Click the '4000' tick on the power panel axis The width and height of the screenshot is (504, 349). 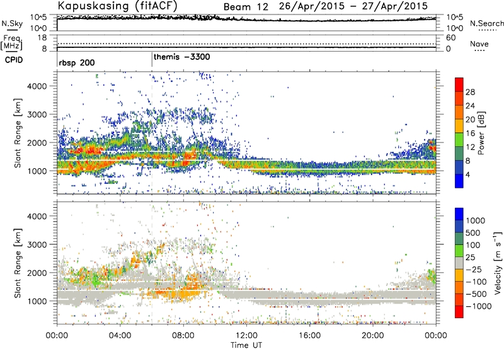(37, 86)
